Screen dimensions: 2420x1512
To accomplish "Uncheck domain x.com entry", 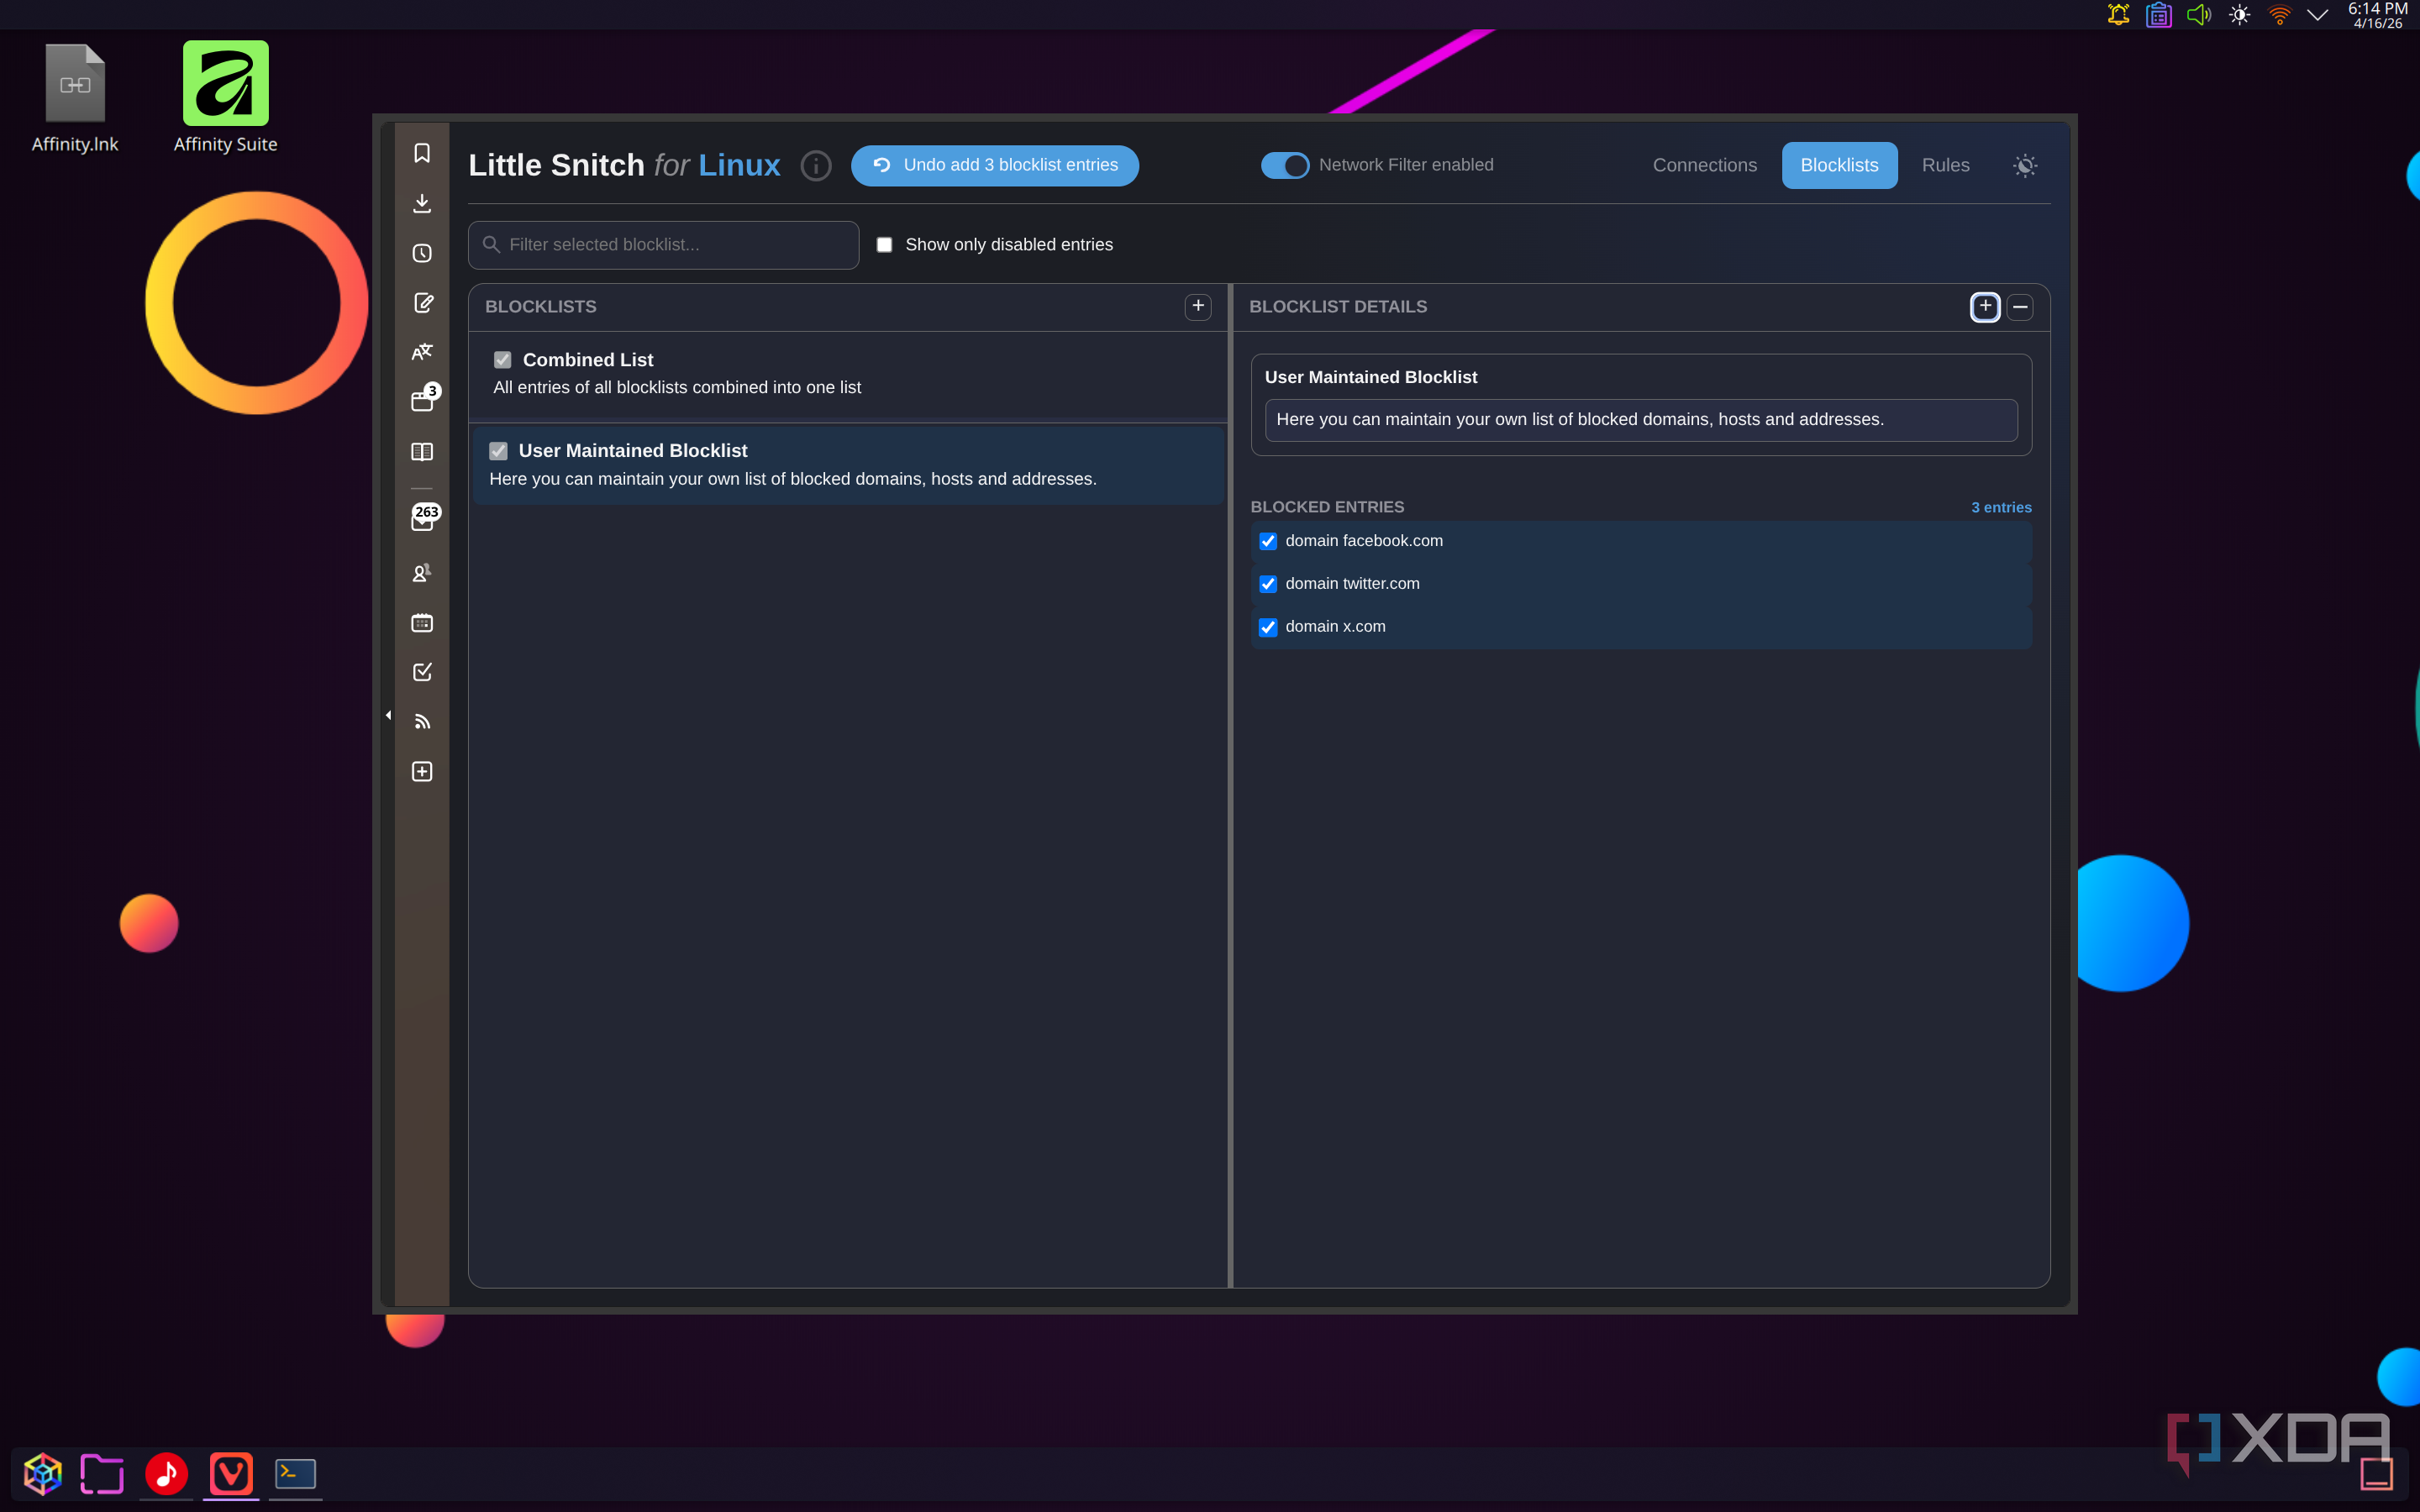I will tap(1268, 627).
